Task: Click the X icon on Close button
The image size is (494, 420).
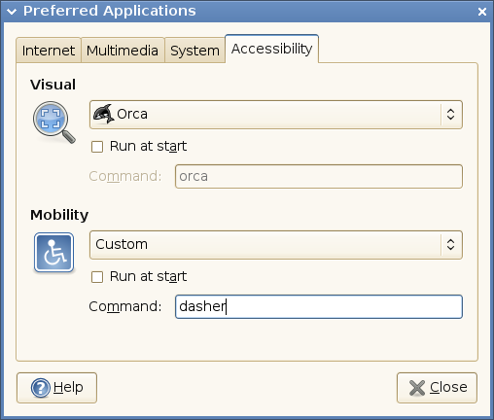Action: 417,388
